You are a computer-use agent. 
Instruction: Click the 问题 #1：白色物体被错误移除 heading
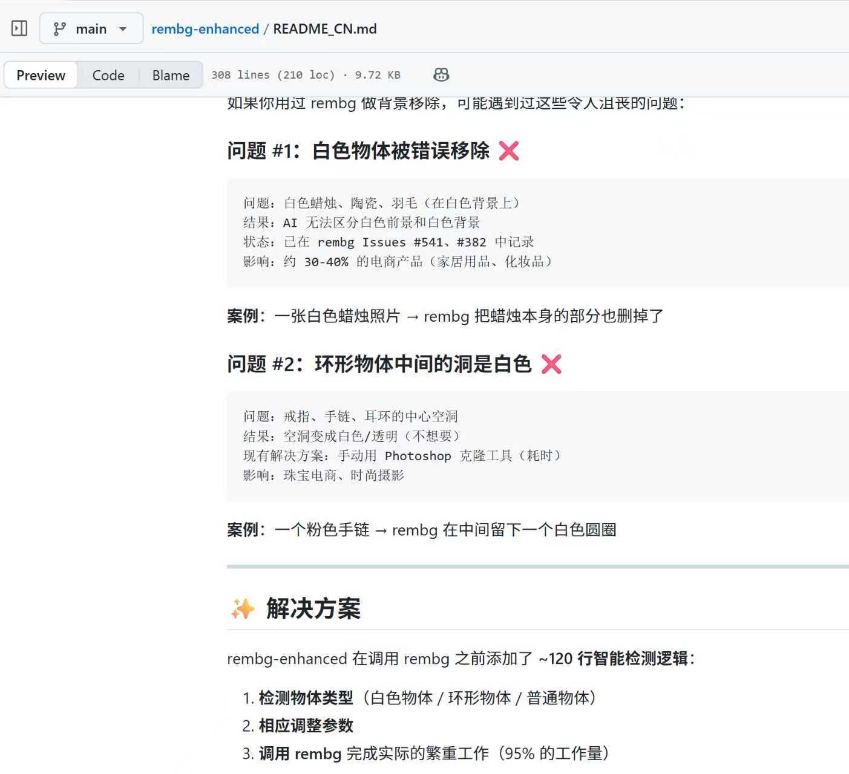click(x=358, y=151)
